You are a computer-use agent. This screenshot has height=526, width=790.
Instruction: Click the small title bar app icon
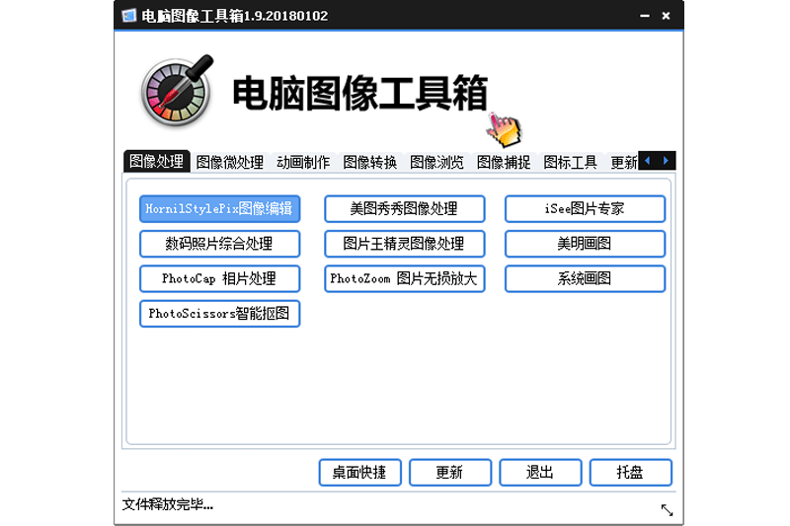pos(129,16)
